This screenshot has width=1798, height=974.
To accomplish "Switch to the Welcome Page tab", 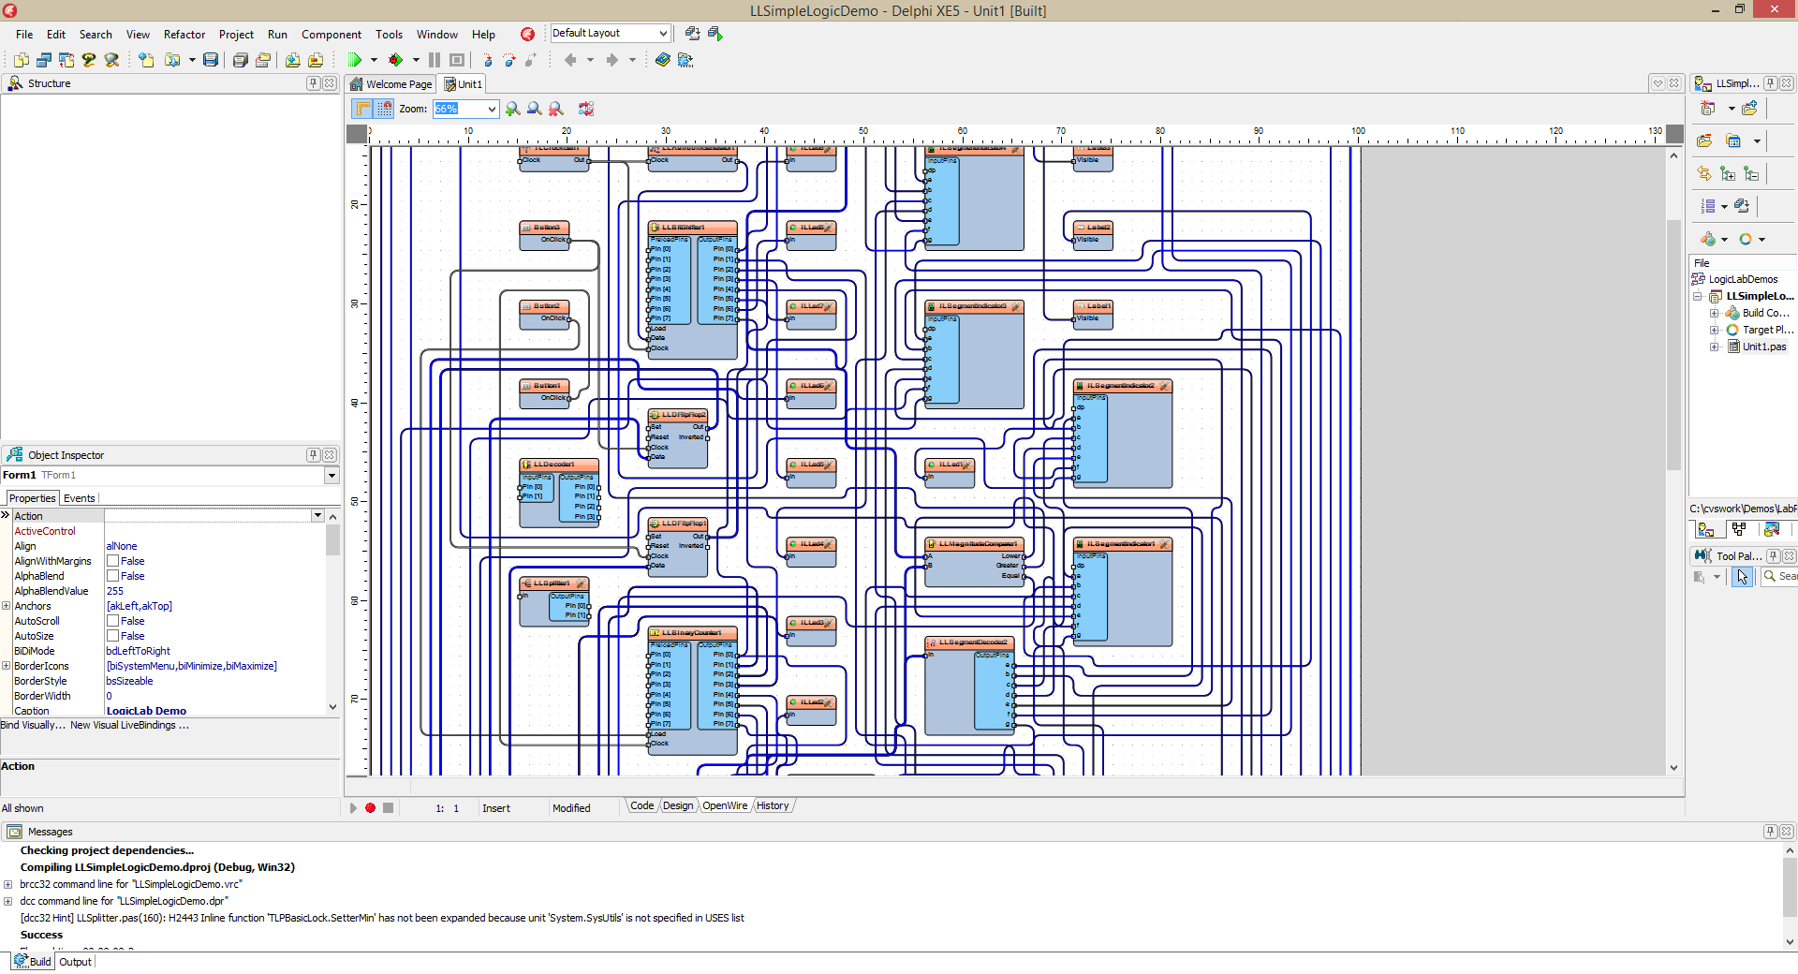I will pyautogui.click(x=391, y=84).
